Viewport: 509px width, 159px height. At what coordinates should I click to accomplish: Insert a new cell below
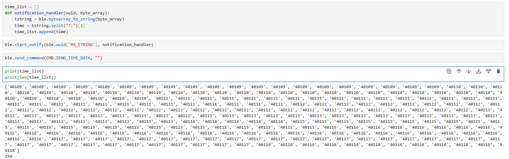point(489,71)
